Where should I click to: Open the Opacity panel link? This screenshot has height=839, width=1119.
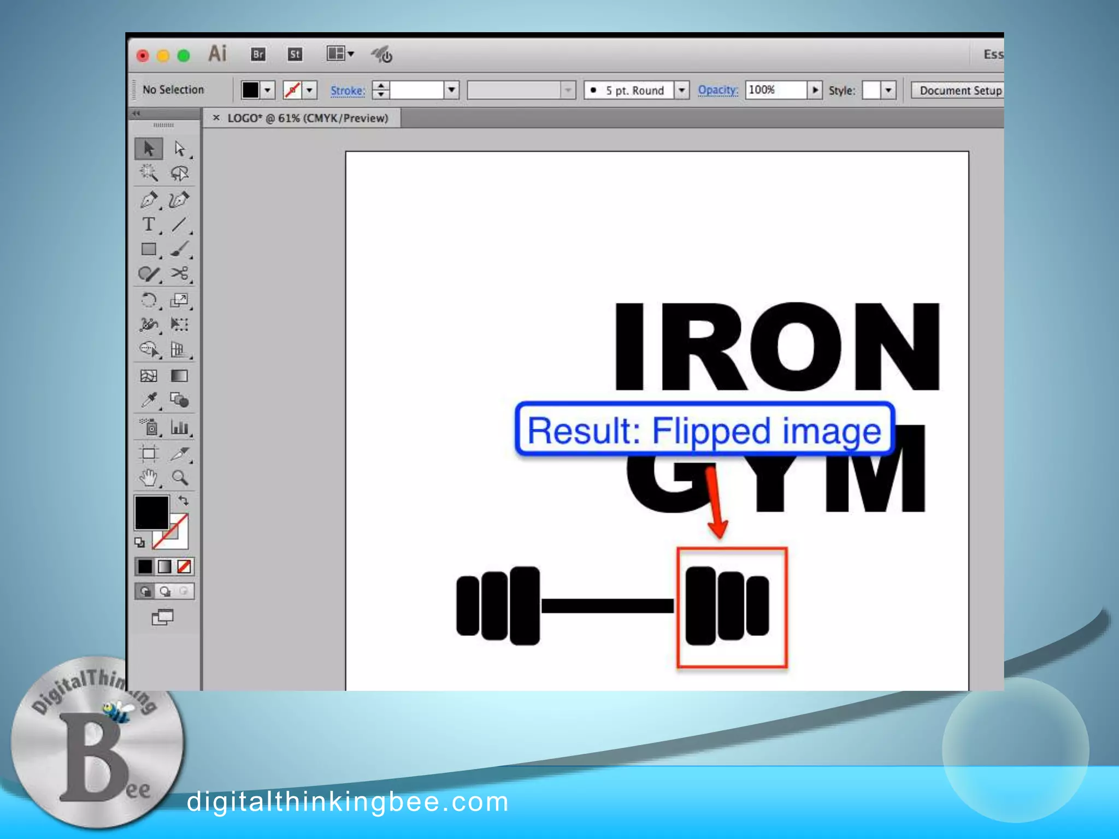coord(717,90)
